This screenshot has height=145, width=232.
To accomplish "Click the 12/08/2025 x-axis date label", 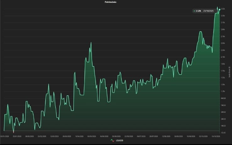I will tap(166, 137).
